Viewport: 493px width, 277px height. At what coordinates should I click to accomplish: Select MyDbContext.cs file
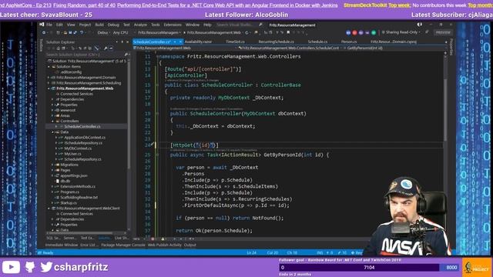point(78,149)
